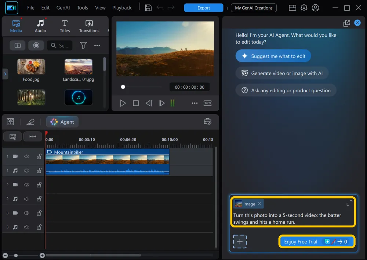
Task: Pop out the AI Agent panel
Action: tap(346, 23)
